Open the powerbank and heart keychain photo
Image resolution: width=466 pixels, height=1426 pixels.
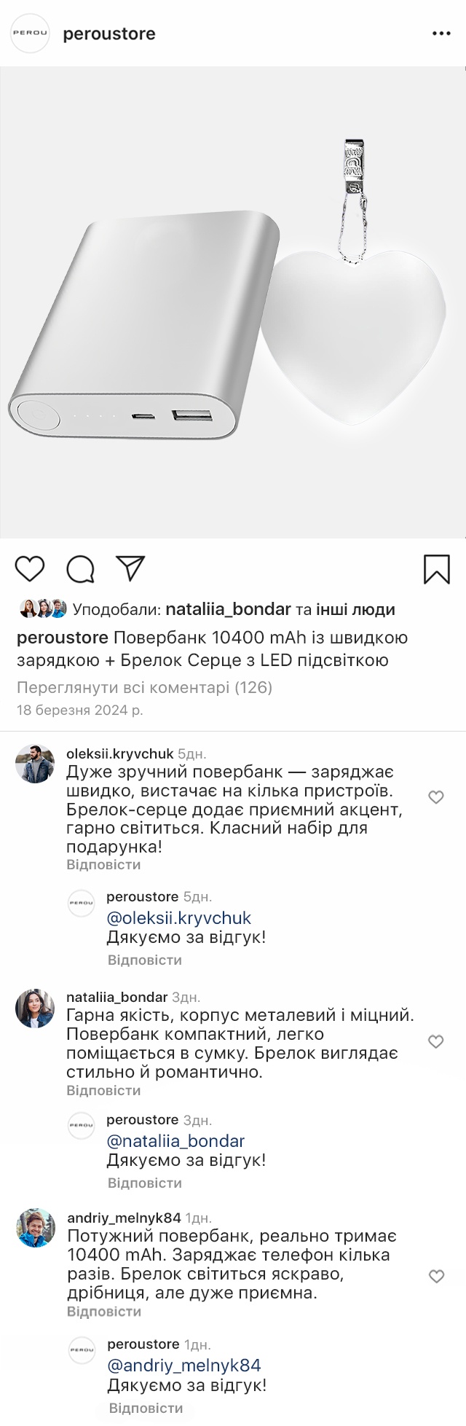(x=233, y=302)
